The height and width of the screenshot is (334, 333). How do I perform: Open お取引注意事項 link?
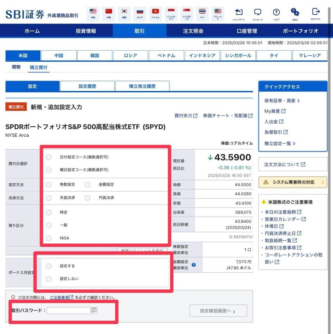(x=283, y=248)
